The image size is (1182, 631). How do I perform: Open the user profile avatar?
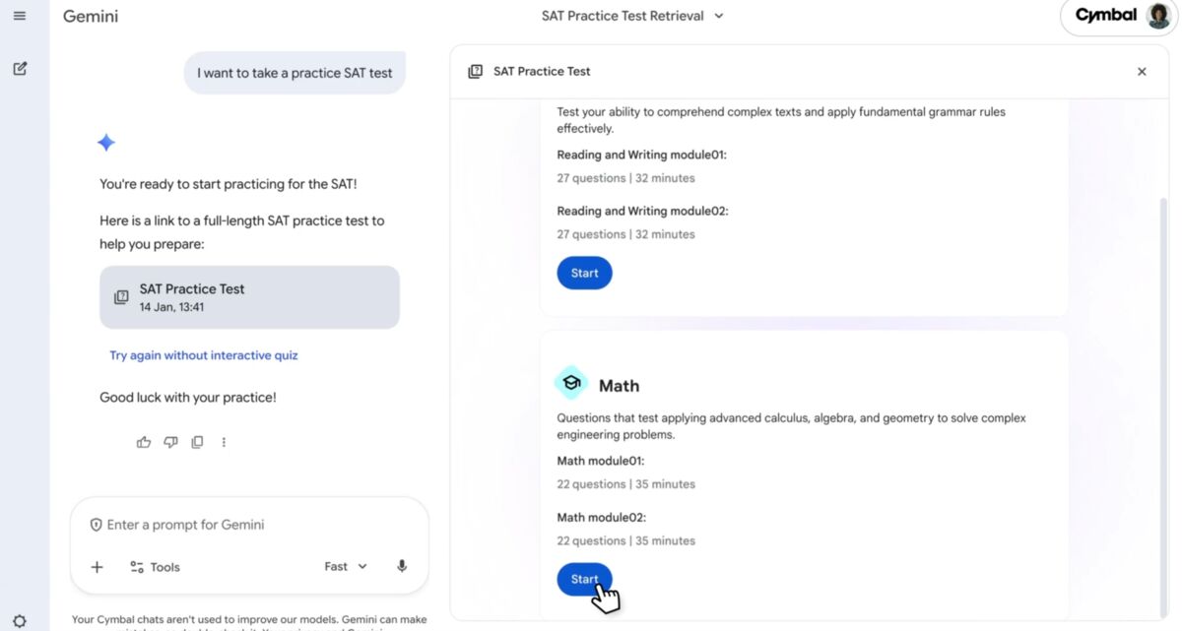click(x=1158, y=16)
